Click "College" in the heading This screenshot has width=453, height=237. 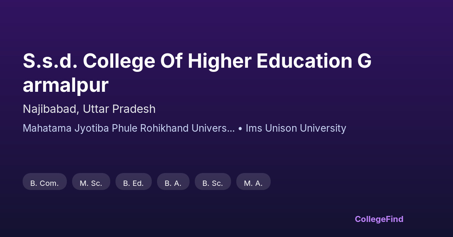119,61
